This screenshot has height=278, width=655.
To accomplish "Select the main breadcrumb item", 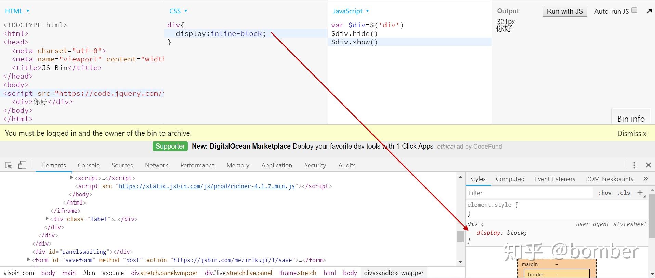I will pos(69,273).
